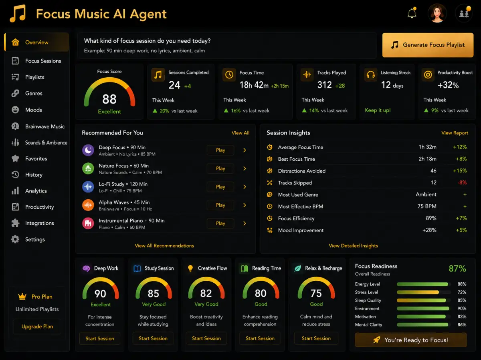
Task: Click the Listening Streak headphones icon
Action: (x=370, y=75)
